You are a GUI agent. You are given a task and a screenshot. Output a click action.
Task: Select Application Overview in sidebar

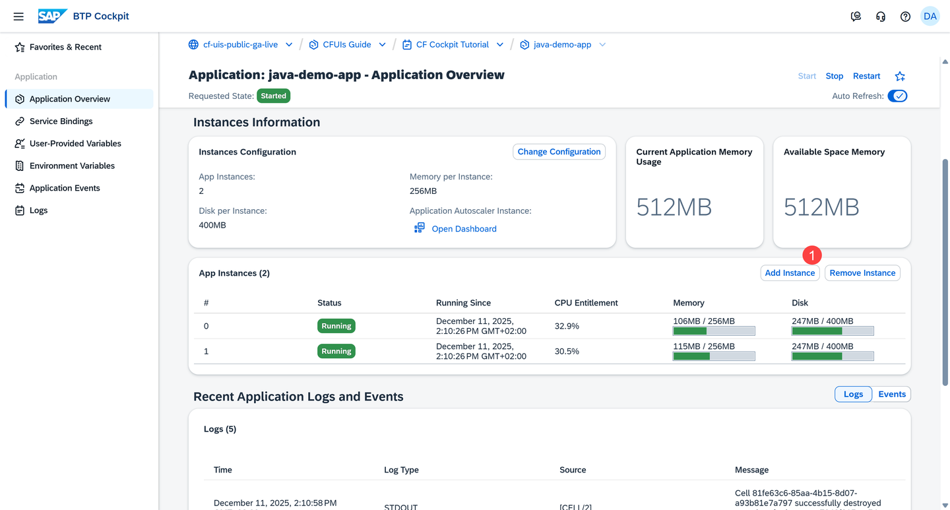tap(79, 99)
